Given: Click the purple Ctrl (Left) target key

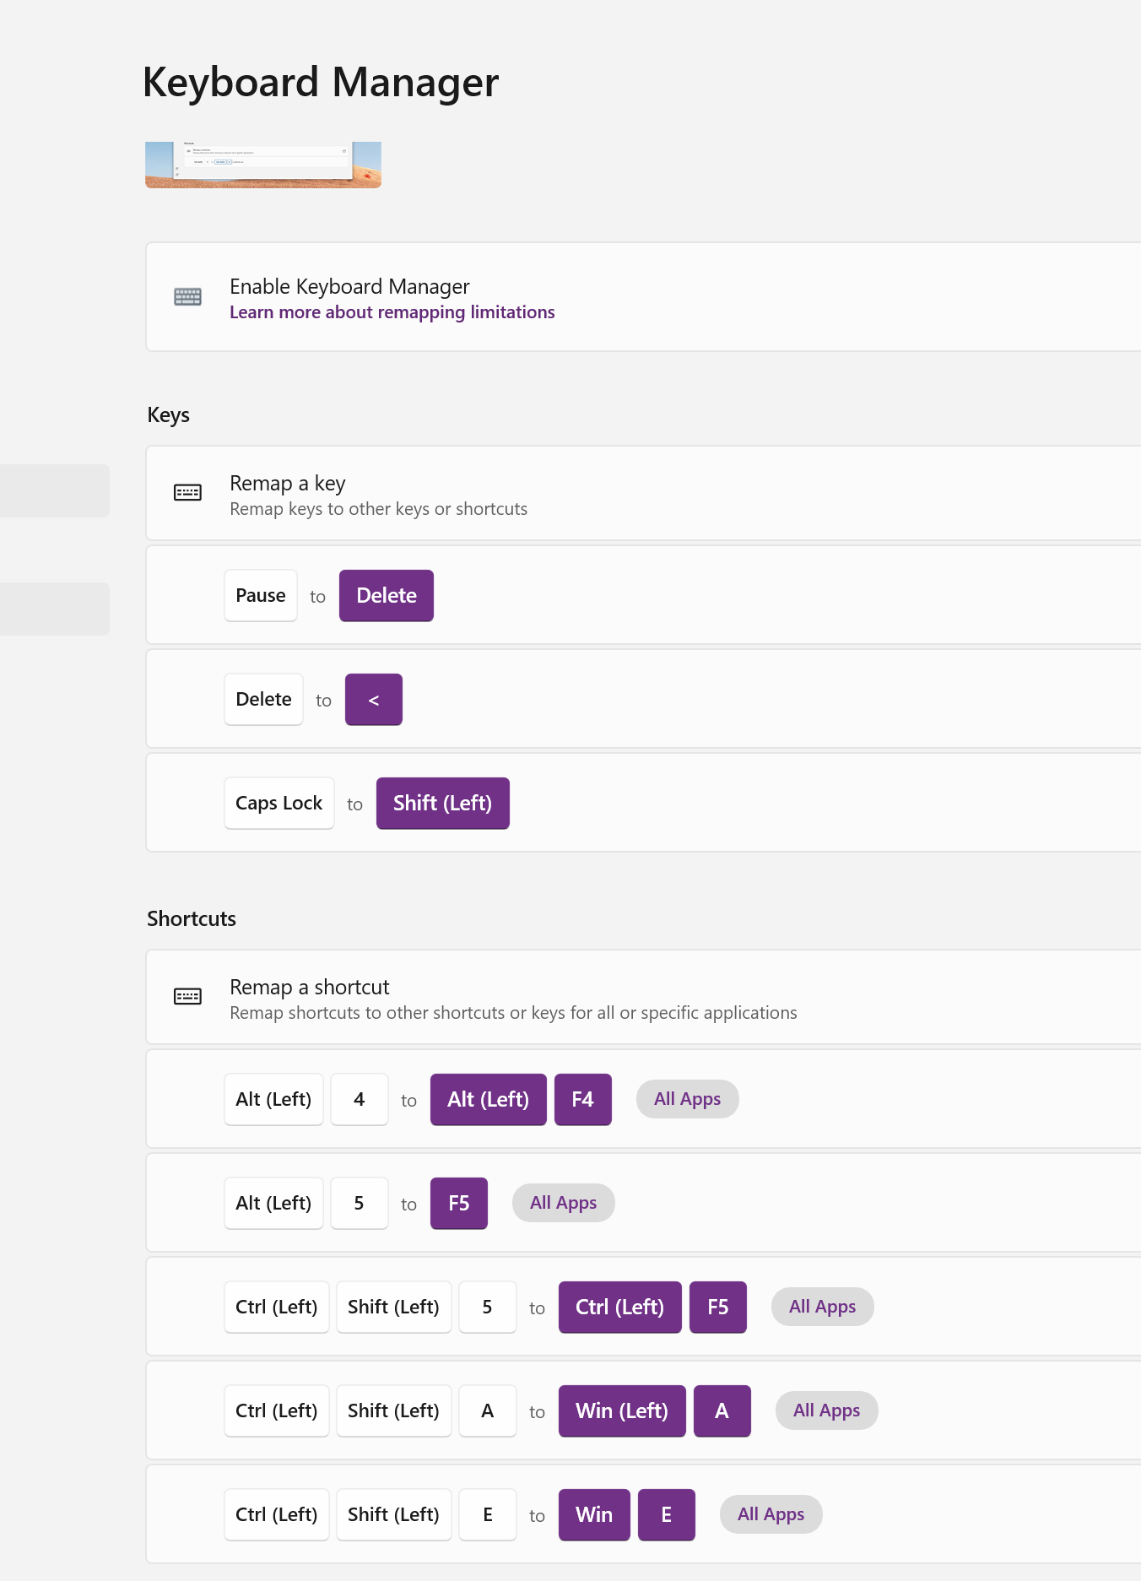Looking at the screenshot, I should pyautogui.click(x=619, y=1308).
